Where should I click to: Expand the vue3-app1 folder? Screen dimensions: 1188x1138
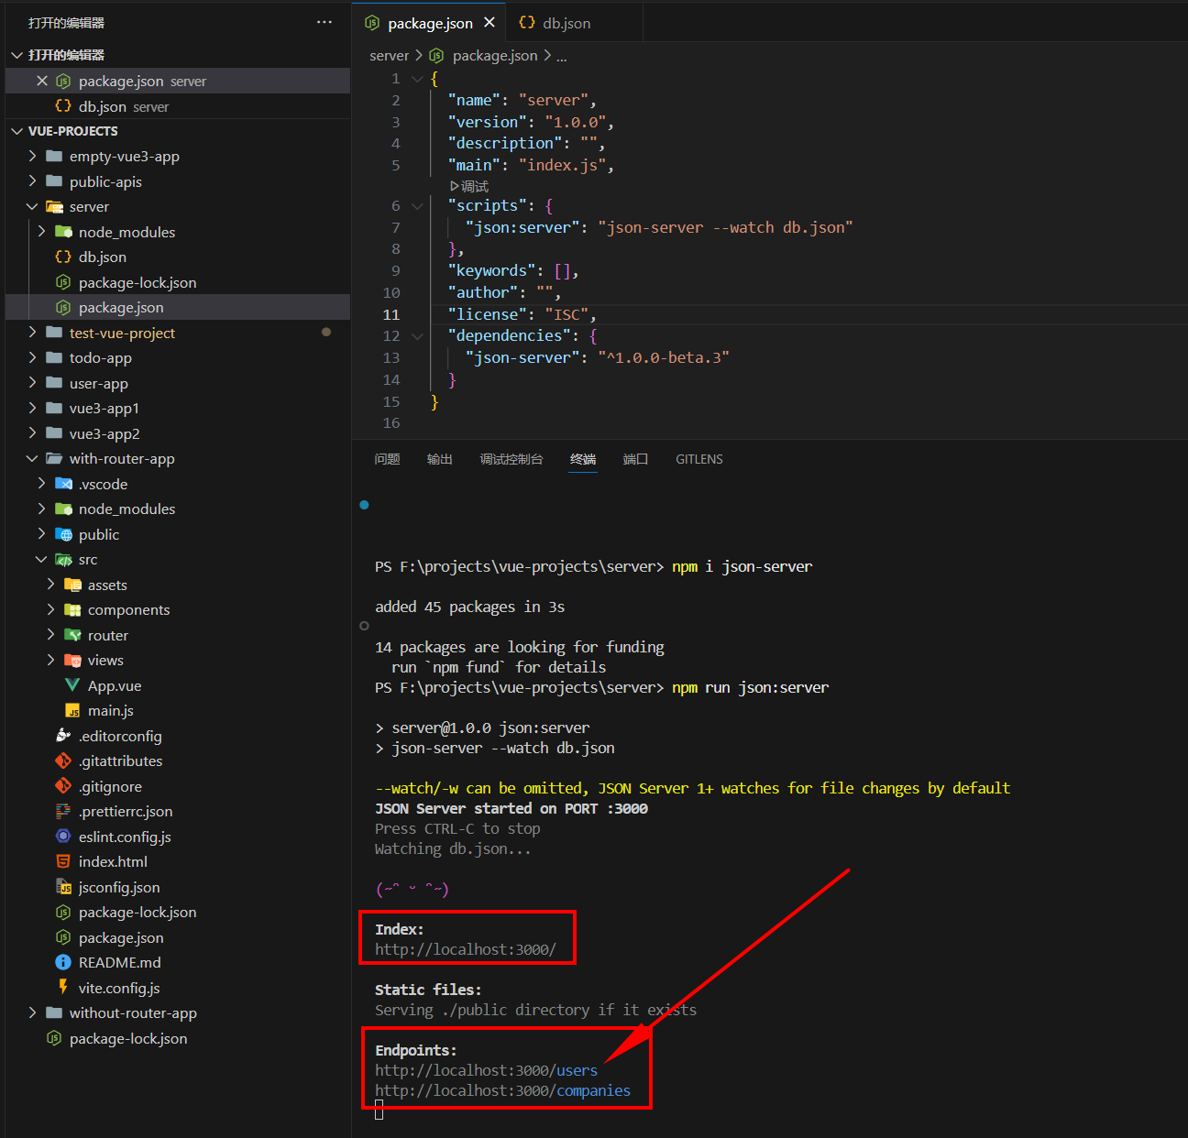click(x=33, y=408)
